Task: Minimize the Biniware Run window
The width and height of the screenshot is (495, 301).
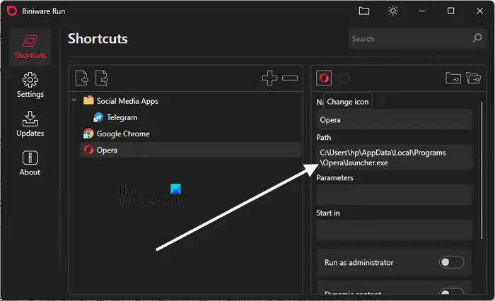Action: 421,11
